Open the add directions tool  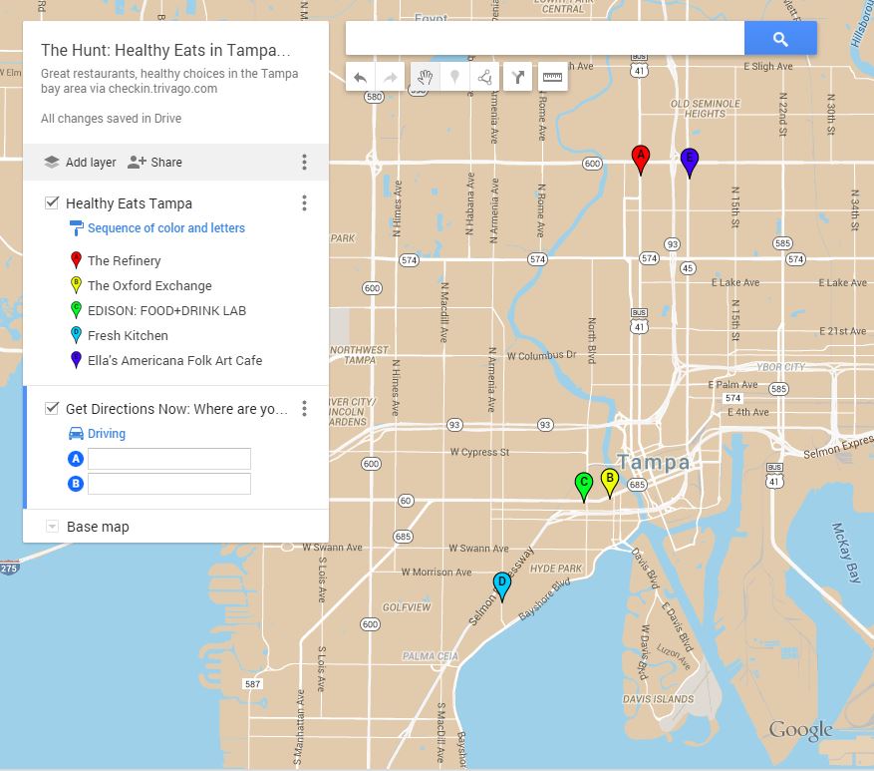(x=518, y=77)
